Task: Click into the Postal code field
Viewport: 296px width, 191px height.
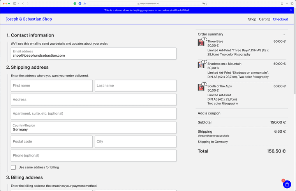Action: click(x=52, y=142)
